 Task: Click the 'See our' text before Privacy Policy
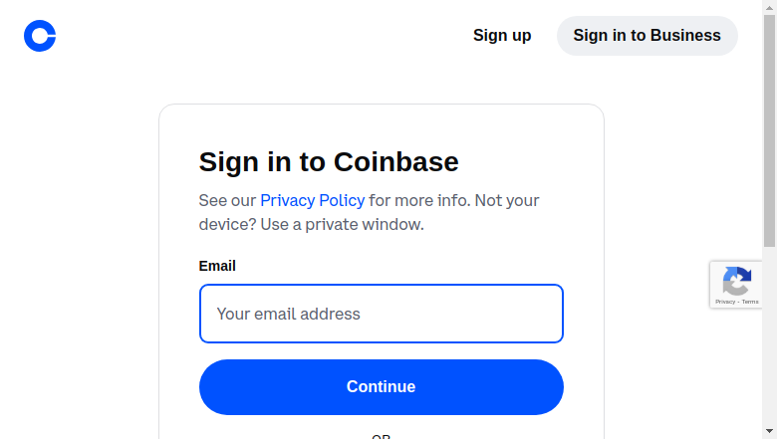tap(227, 200)
